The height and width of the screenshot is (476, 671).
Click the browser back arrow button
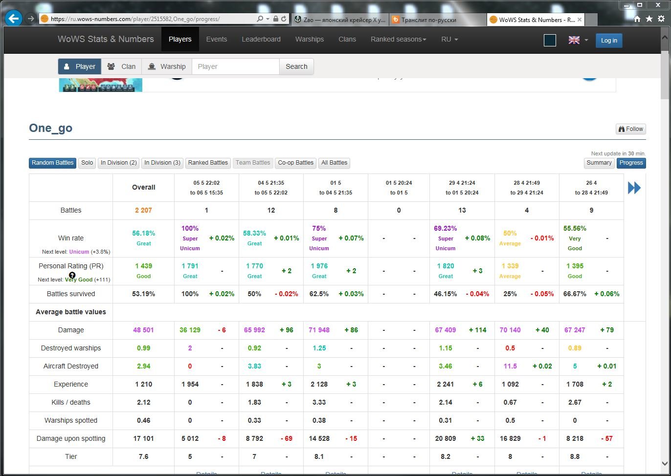pyautogui.click(x=14, y=19)
